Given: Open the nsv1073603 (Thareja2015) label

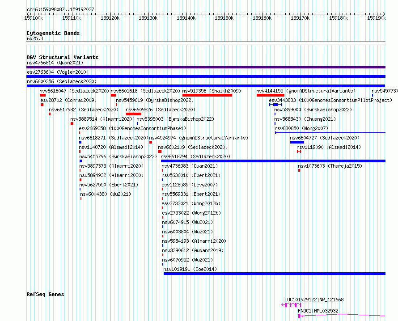Looking at the screenshot, I should pyautogui.click(x=330, y=166).
